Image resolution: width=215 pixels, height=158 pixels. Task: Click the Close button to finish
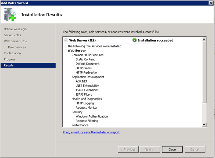(172, 149)
